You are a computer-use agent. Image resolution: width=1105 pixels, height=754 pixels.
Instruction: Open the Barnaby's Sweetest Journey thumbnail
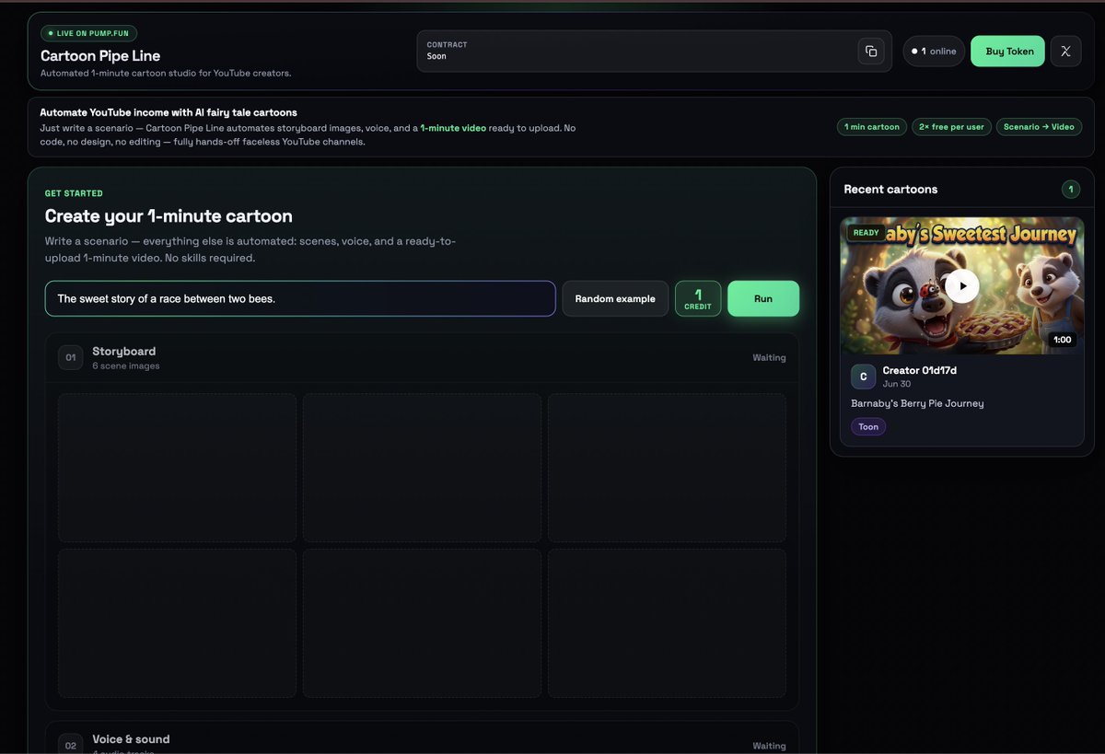point(962,285)
